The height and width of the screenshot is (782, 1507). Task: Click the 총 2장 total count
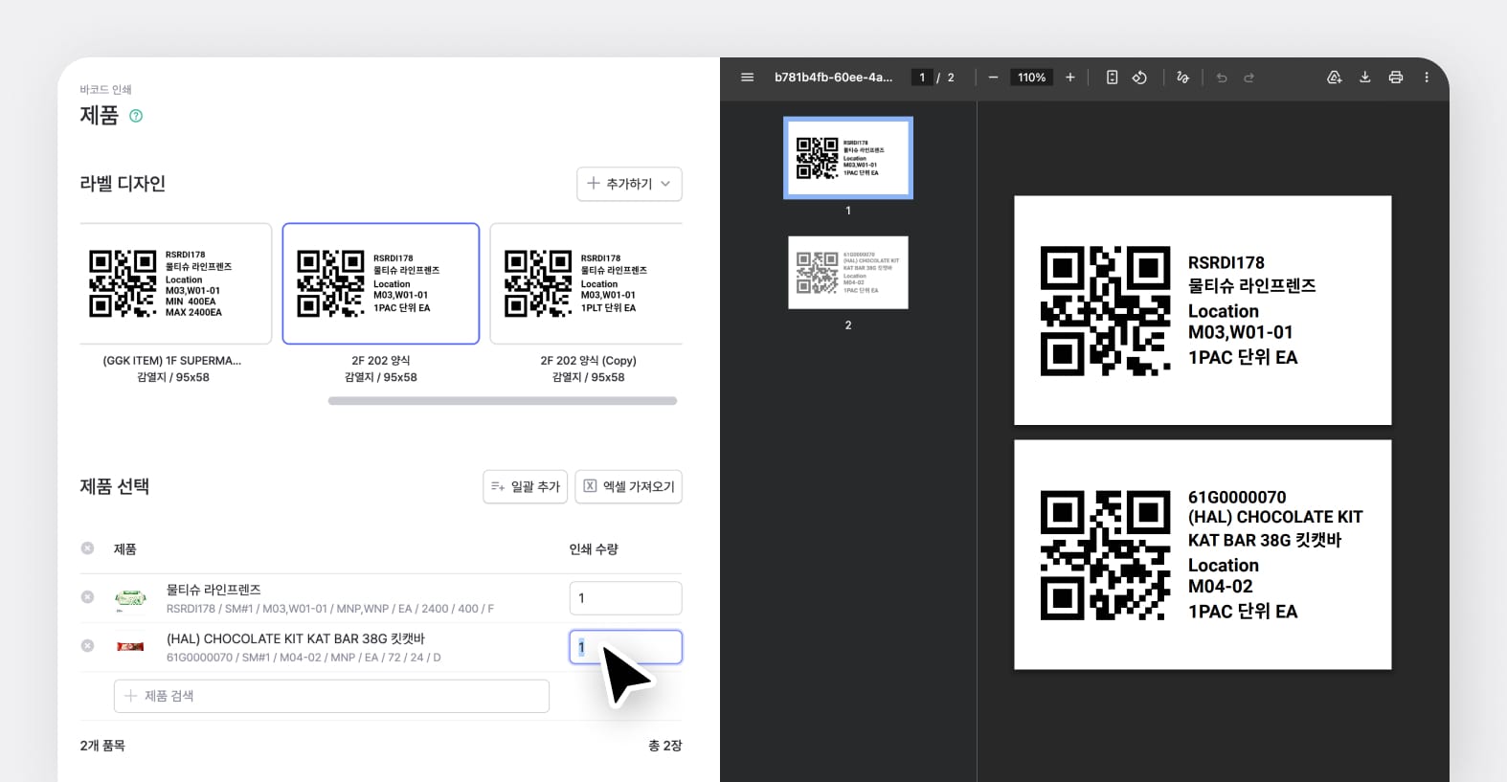click(x=664, y=746)
